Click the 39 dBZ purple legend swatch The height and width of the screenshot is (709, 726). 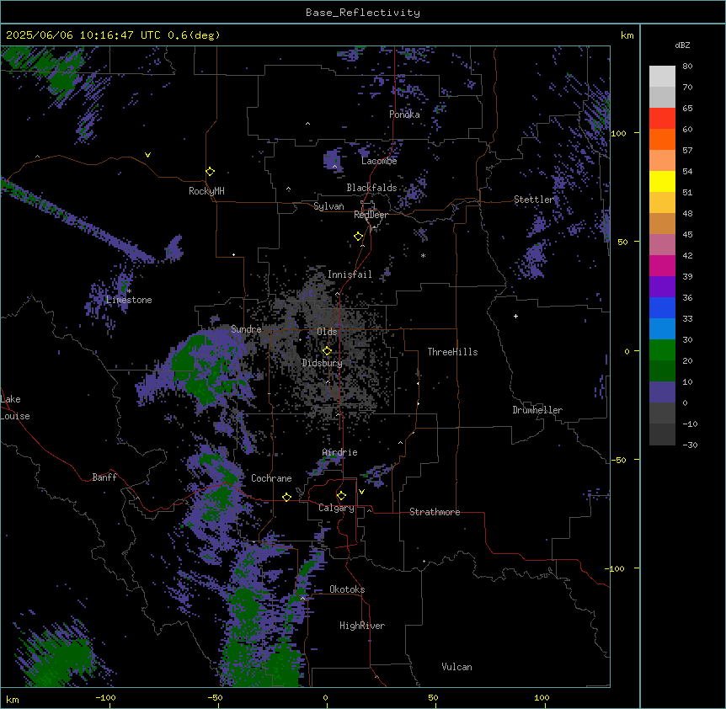click(x=662, y=287)
